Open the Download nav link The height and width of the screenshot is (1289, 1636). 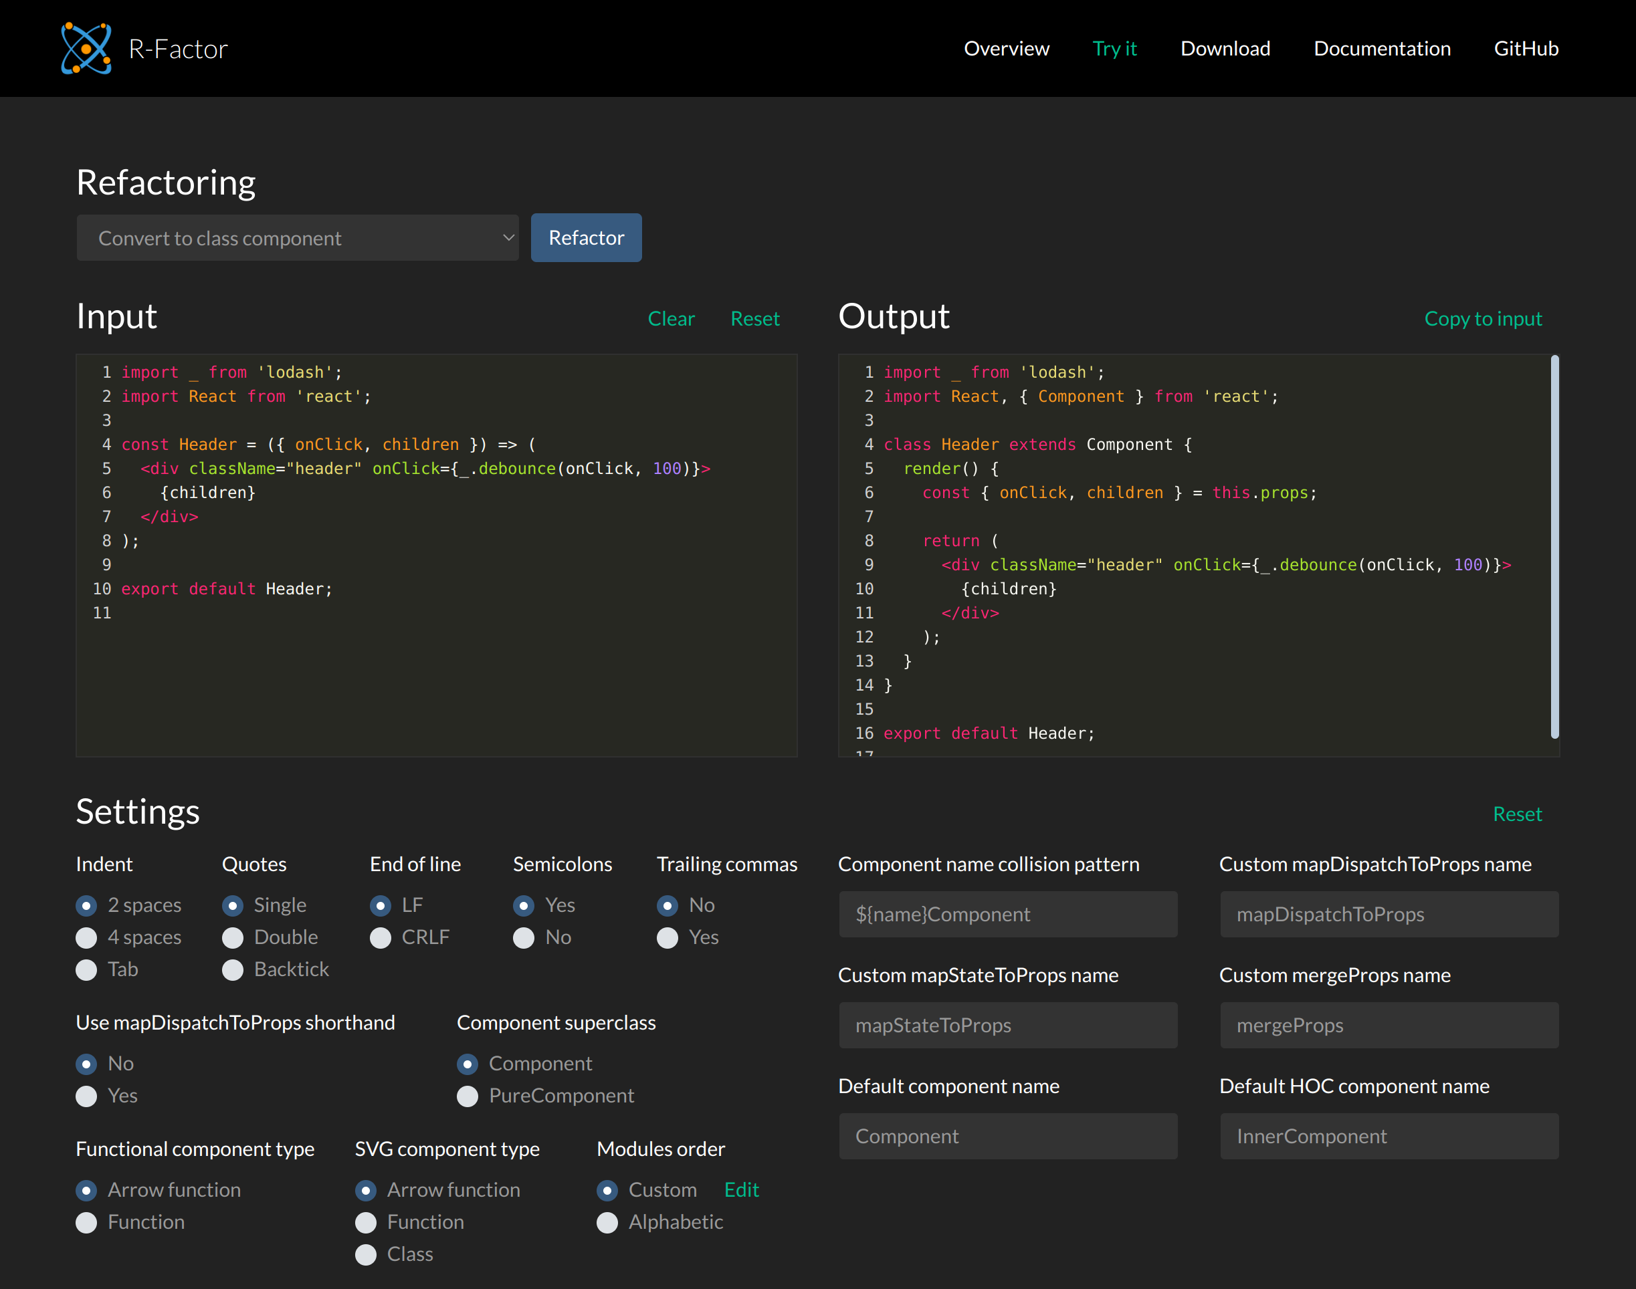(x=1225, y=48)
